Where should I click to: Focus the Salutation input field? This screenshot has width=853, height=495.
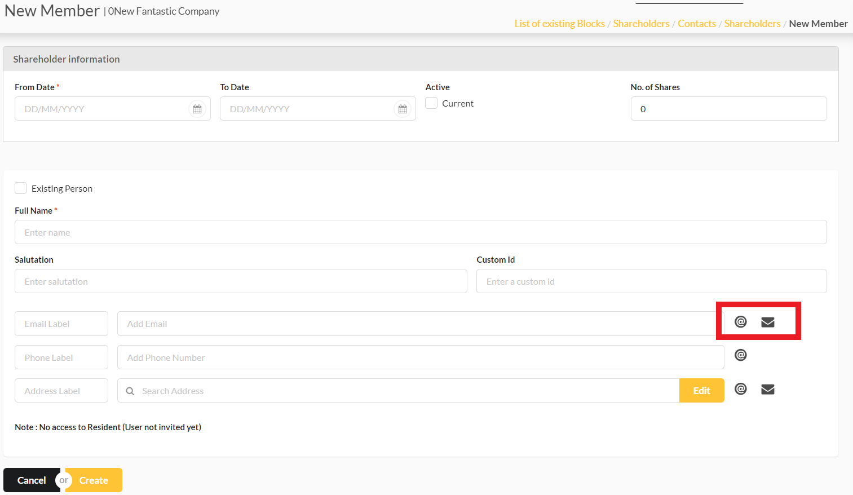tap(241, 281)
